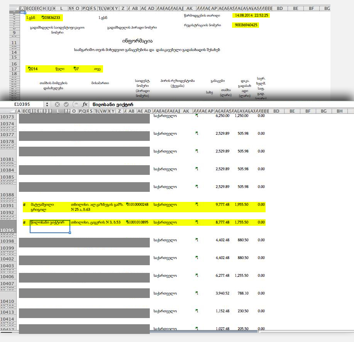Click საქართველო in the 9,777.48 row
The width and height of the screenshot is (354, 342).
click(x=165, y=205)
